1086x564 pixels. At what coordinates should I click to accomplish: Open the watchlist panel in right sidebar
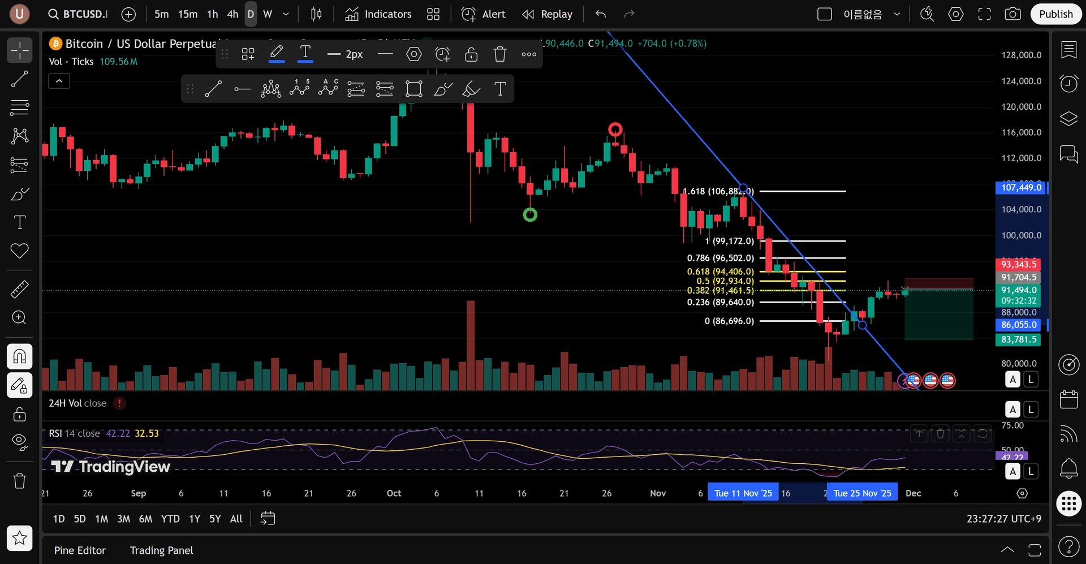click(x=1068, y=50)
